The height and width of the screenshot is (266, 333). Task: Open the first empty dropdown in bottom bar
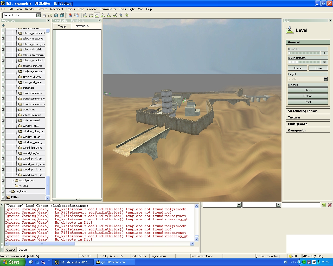click(x=239, y=205)
